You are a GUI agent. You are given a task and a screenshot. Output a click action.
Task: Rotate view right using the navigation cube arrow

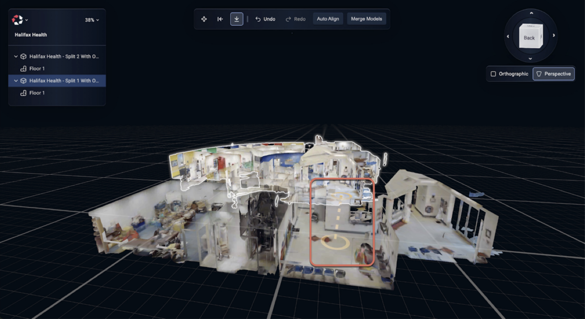tap(554, 36)
